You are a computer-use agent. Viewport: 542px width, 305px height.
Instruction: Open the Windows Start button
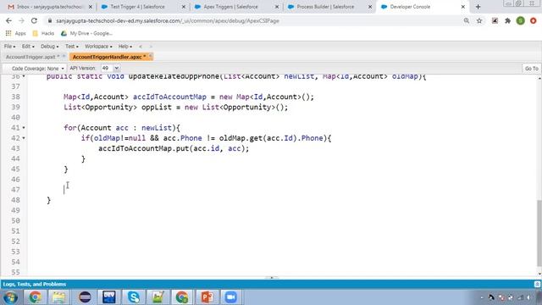pos(10,297)
